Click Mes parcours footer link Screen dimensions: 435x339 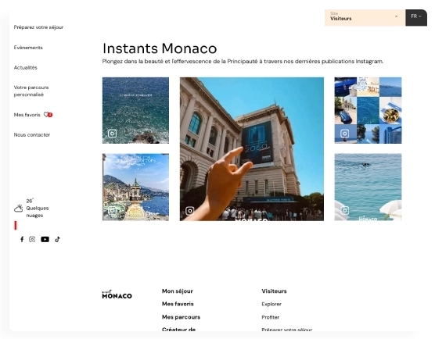coord(182,317)
